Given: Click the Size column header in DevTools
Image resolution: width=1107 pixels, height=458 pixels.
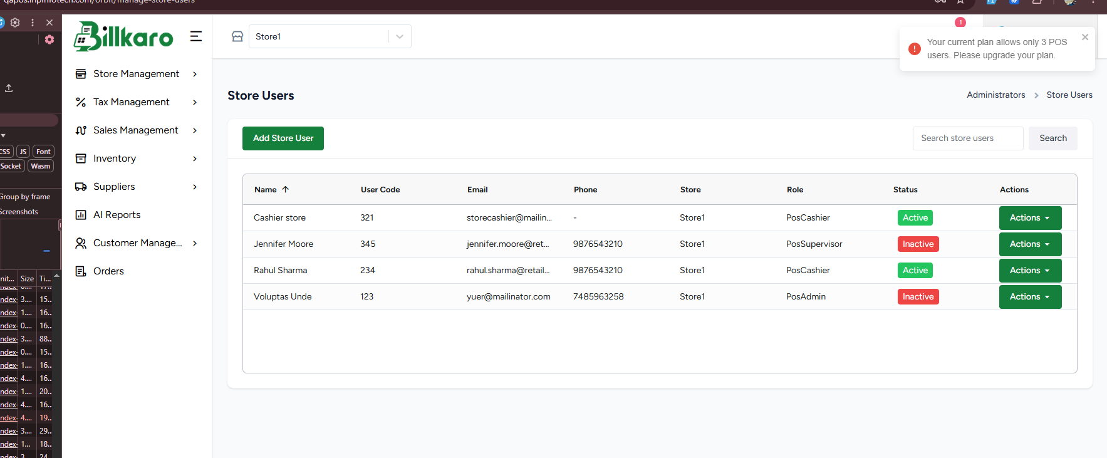Looking at the screenshot, I should [x=27, y=279].
